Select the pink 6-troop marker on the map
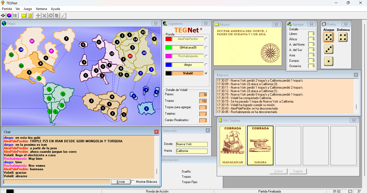Screen dimensions: 367x193 [51, 51]
